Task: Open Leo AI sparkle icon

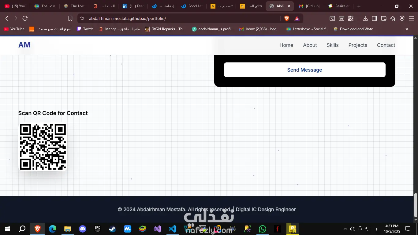Action: (x=393, y=18)
